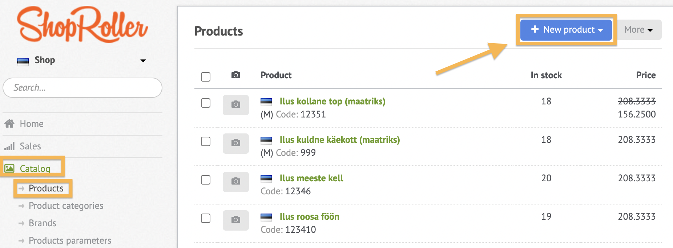Expand the Shop selector dropdown arrow
The image size is (673, 248).
coord(143,61)
